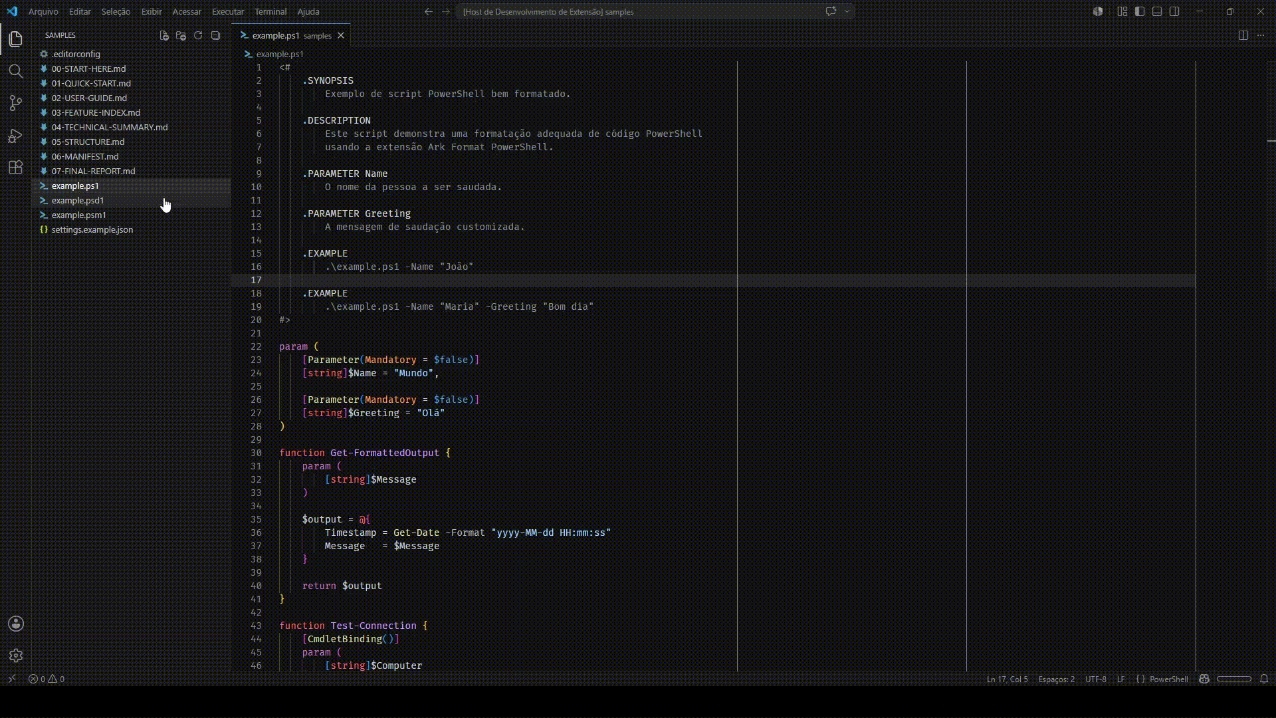
Task: Open .editorconfig file in explorer
Action: tap(132, 54)
